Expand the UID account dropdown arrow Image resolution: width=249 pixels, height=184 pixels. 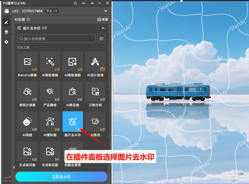point(106,11)
